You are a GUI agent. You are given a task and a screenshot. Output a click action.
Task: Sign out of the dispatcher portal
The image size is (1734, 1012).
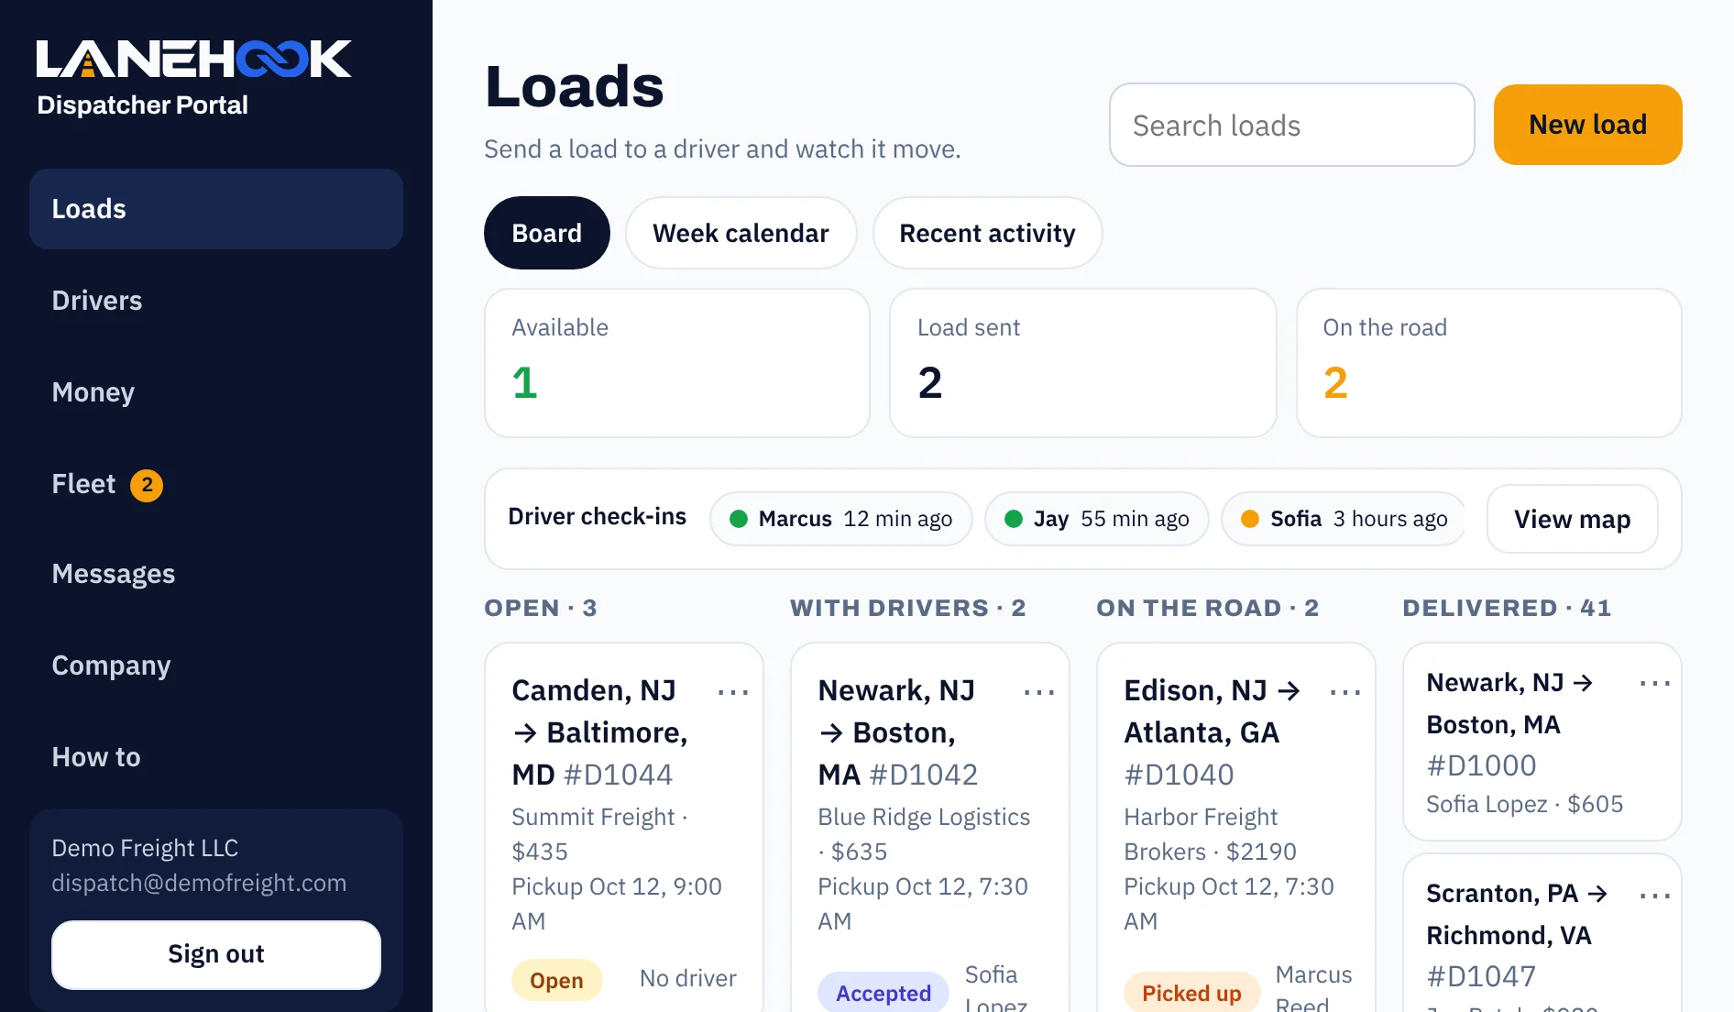click(x=216, y=954)
